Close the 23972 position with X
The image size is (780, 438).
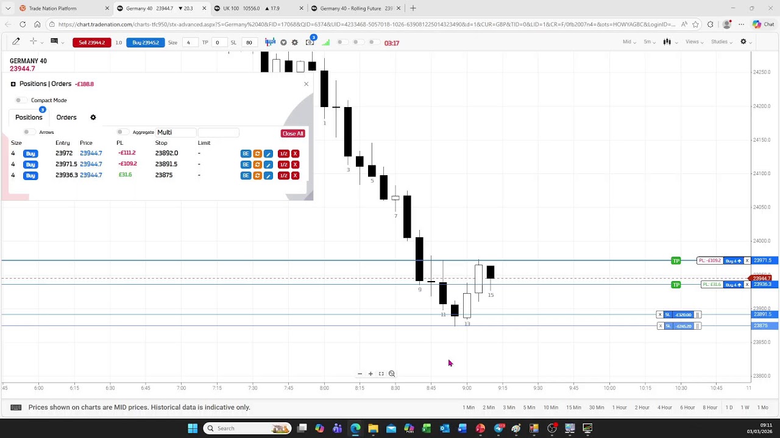[295, 154]
